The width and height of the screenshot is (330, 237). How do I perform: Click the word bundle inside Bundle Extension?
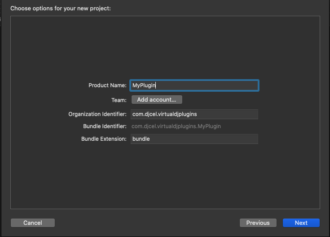pyautogui.click(x=141, y=139)
